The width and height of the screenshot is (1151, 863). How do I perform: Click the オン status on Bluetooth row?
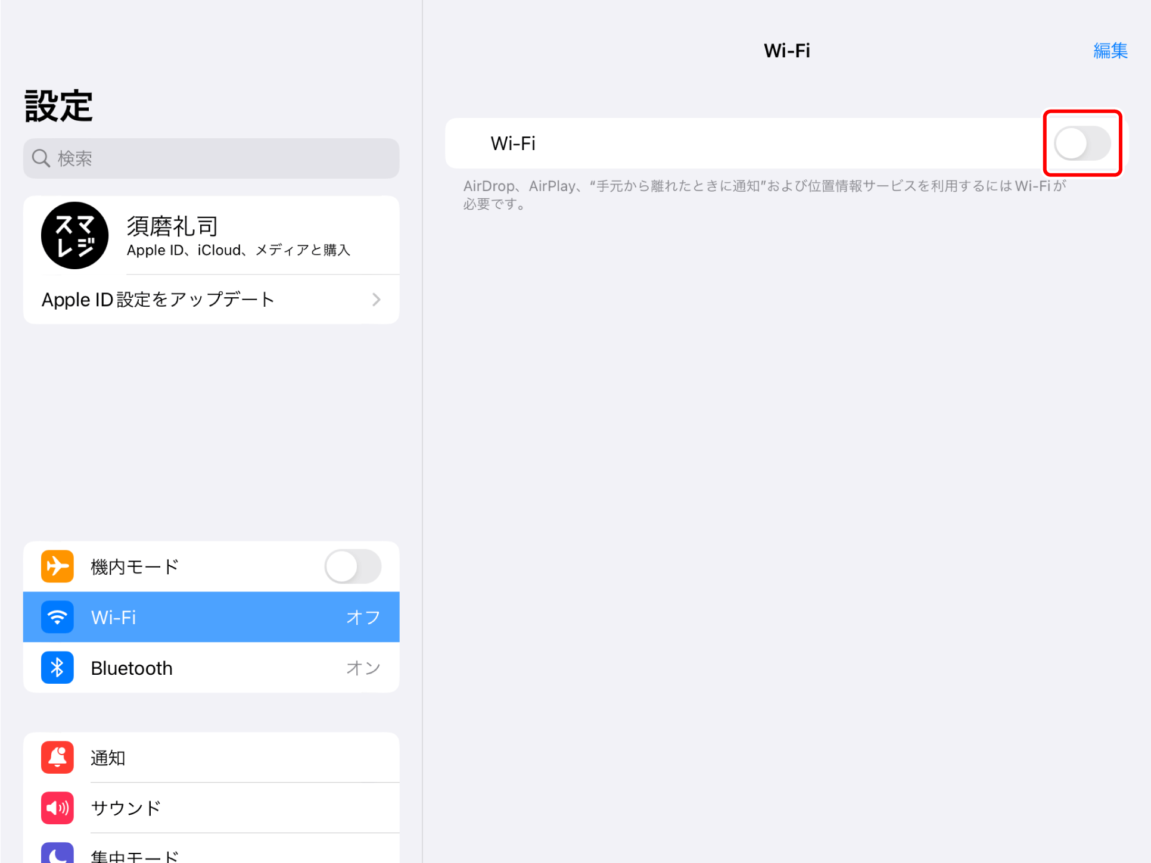(363, 668)
